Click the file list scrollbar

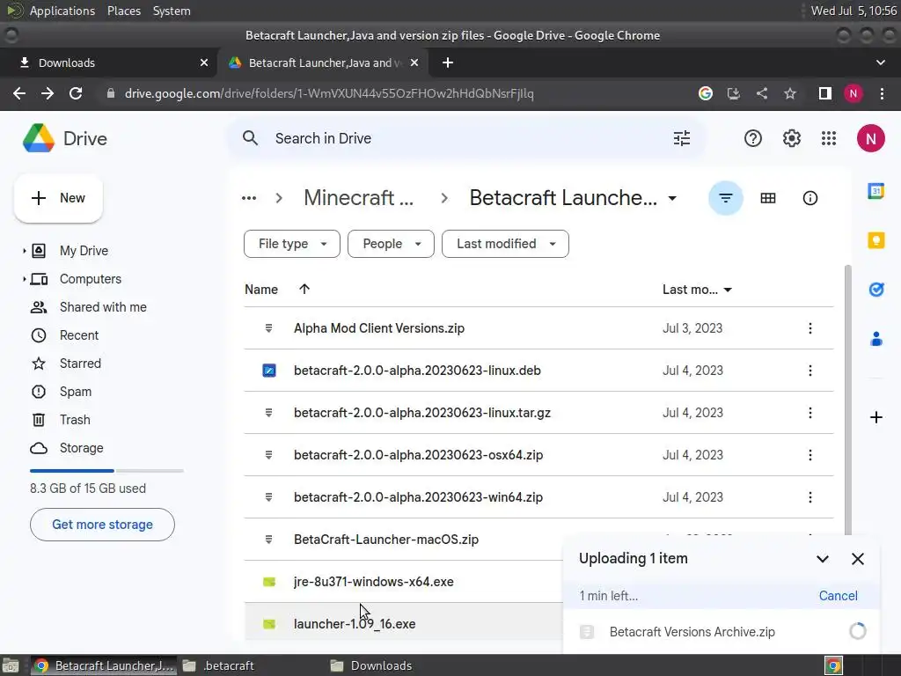pos(848,402)
